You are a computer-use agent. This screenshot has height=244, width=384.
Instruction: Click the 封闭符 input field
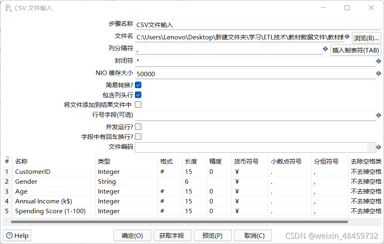pyautogui.click(x=255, y=62)
